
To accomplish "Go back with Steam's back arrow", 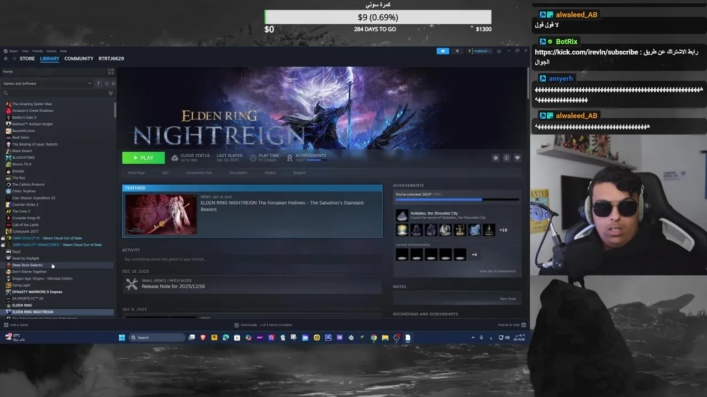I will 6,58.
